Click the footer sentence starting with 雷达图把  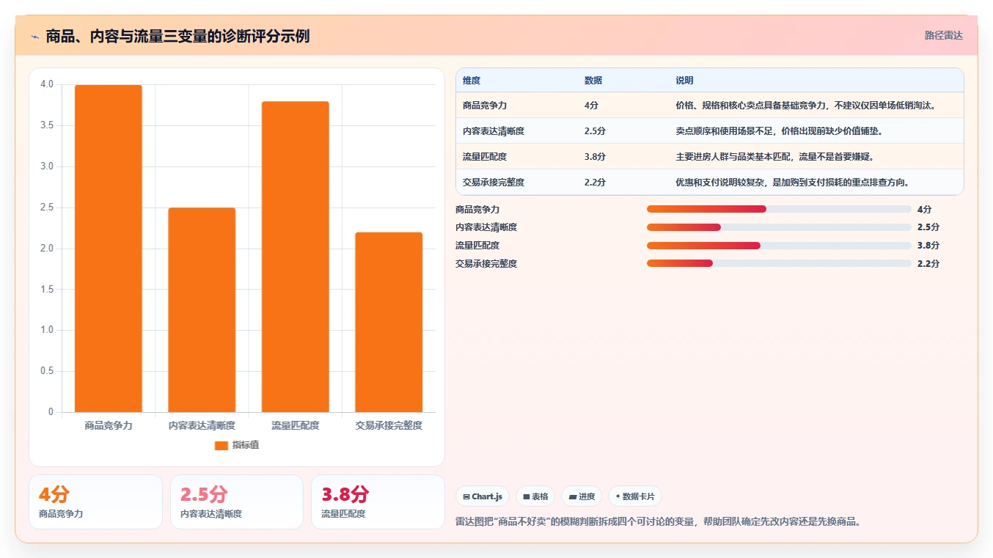(658, 522)
